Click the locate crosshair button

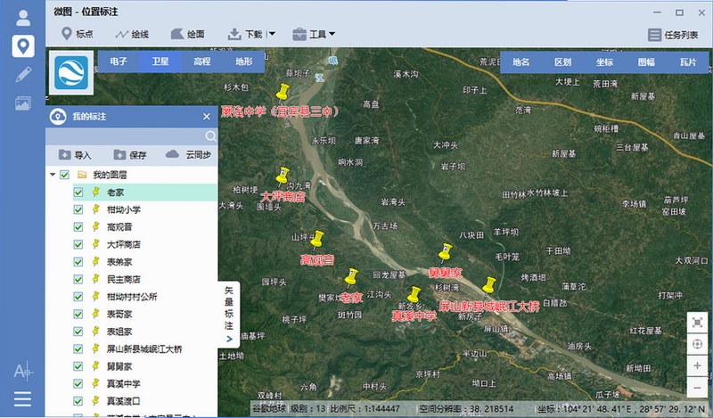(x=697, y=344)
